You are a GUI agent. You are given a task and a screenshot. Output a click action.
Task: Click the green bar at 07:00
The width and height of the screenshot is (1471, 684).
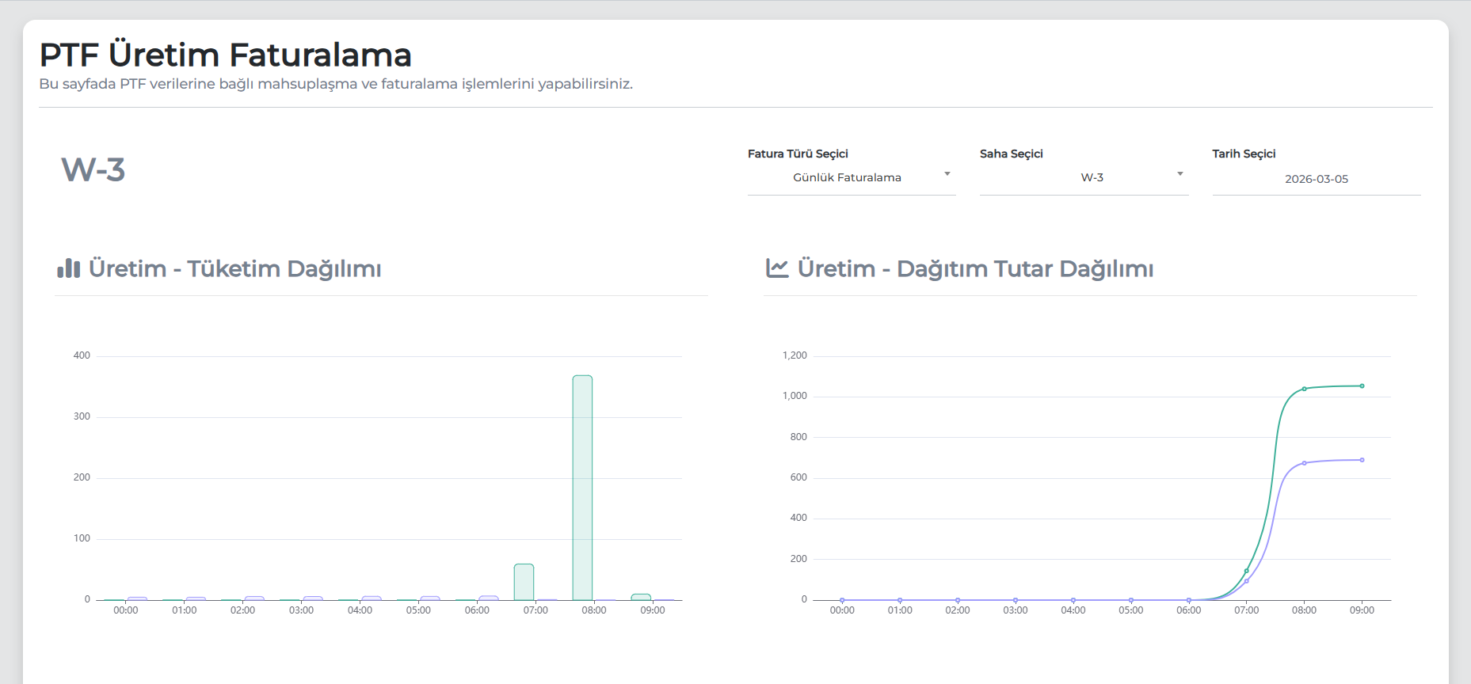[524, 582]
